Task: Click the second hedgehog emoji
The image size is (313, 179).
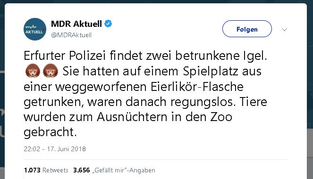Action: (x=51, y=71)
